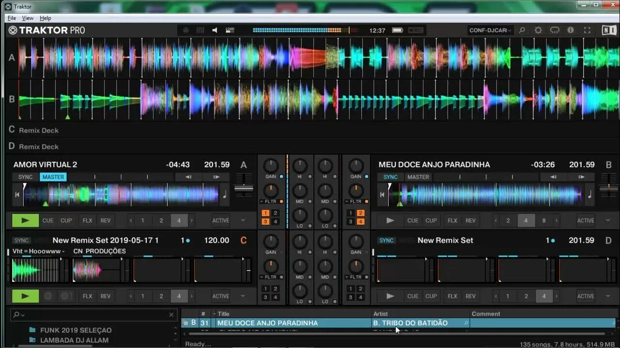Open the View menu

coord(28,18)
